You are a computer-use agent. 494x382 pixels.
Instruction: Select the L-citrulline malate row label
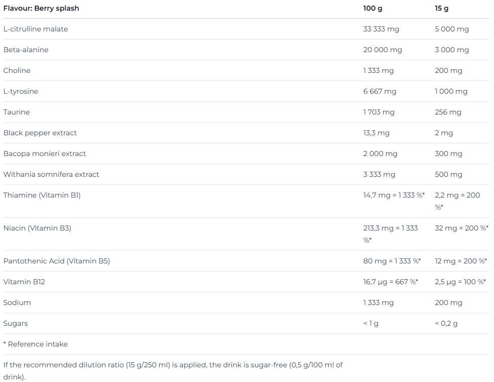35,29
